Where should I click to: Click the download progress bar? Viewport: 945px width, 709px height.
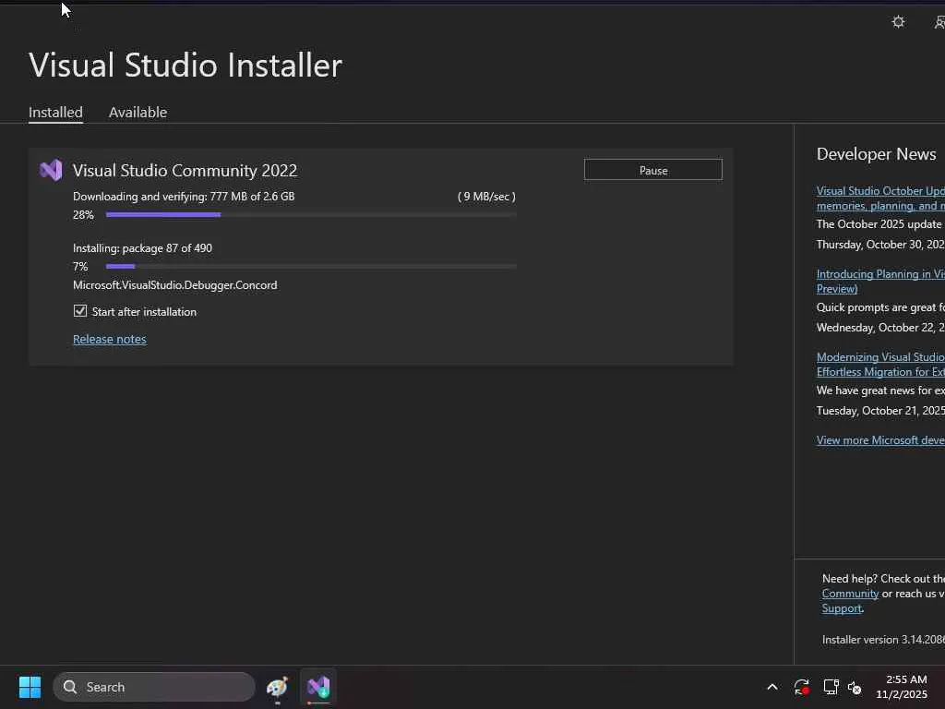coord(311,214)
